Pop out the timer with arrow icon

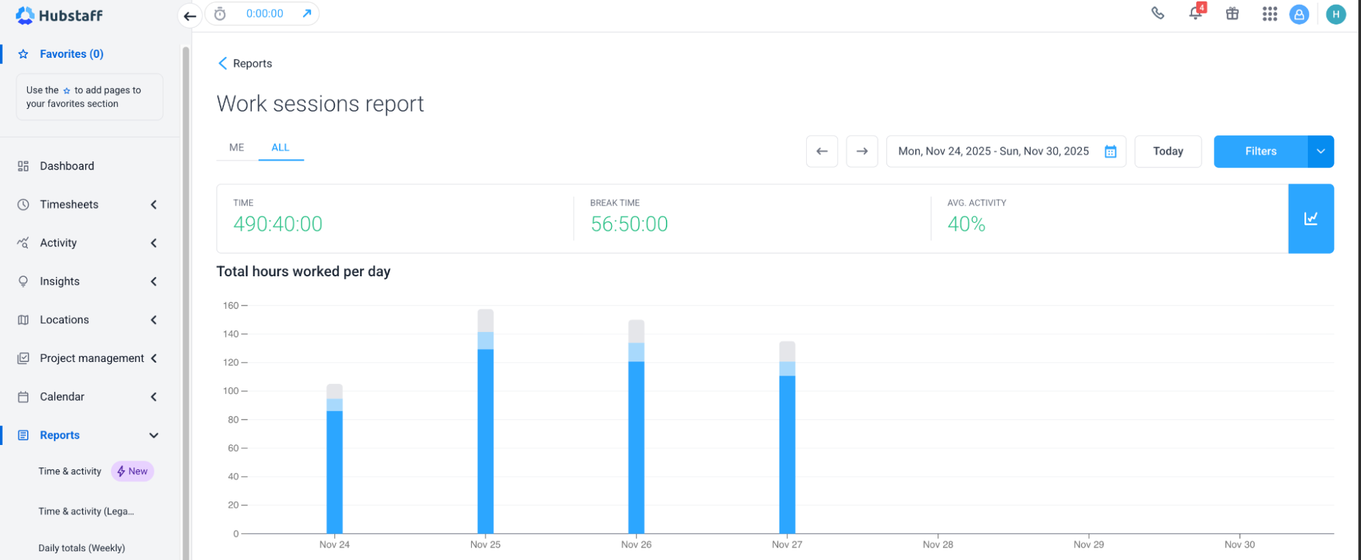click(307, 14)
